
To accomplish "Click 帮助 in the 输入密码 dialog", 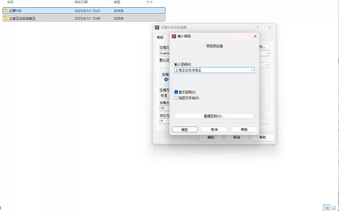I will point(244,129).
